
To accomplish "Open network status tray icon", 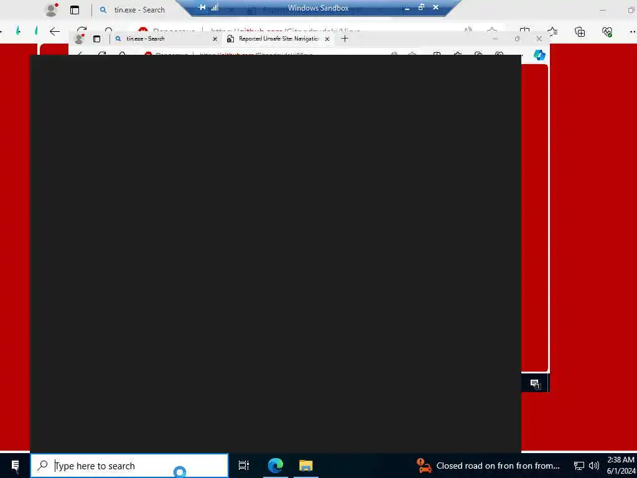I will (579, 466).
